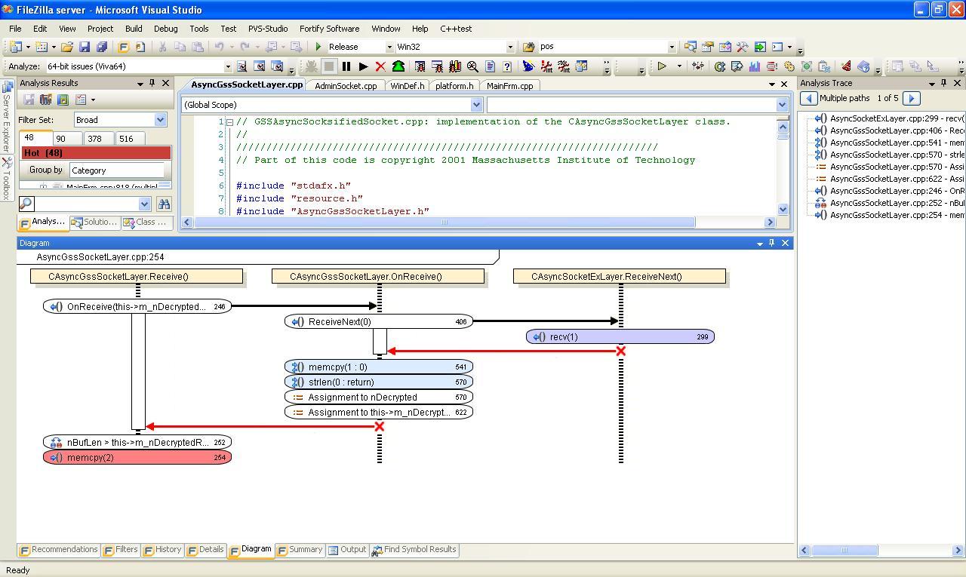The height and width of the screenshot is (577, 966).
Task: Open the File menu
Action: coord(15,29)
